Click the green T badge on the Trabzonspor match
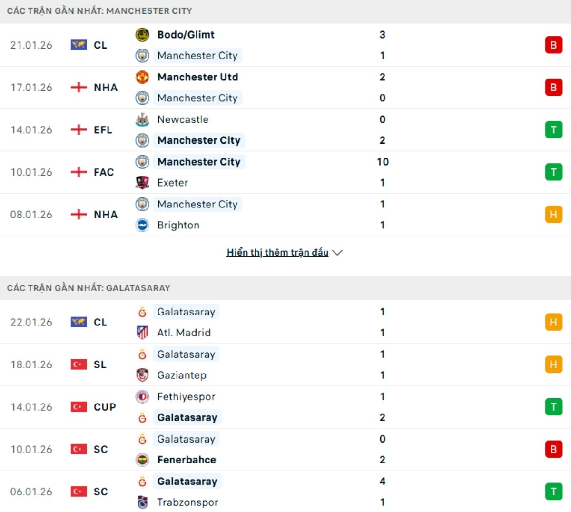This screenshot has height=512, width=571. click(553, 492)
